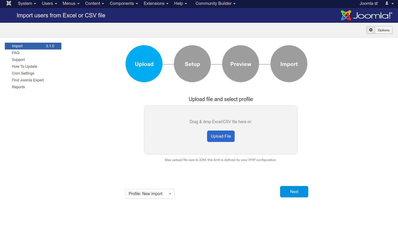Open the System dropdown menu
The height and width of the screenshot is (252, 398).
click(27, 3)
